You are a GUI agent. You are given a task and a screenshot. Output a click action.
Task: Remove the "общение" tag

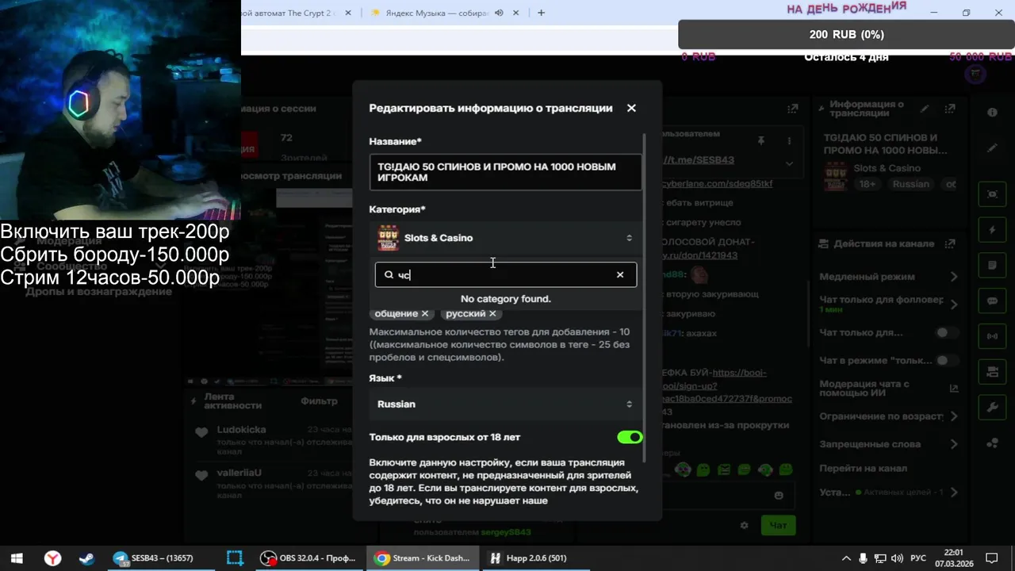coord(425,314)
